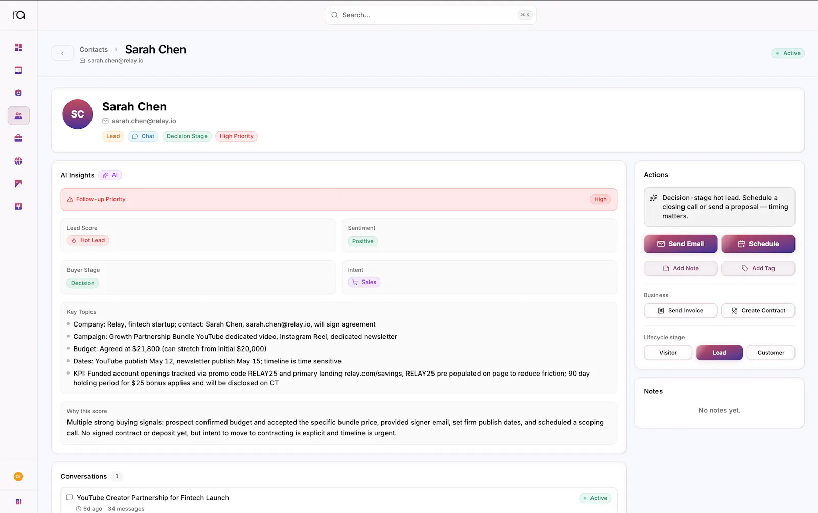
Task: Click the back arrow button beside Contacts
Action: tap(62, 53)
